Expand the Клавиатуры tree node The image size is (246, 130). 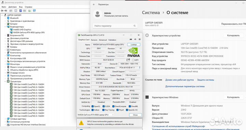pos(5,50)
